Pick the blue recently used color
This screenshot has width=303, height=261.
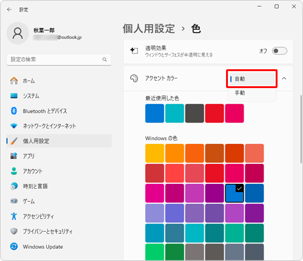click(155, 114)
